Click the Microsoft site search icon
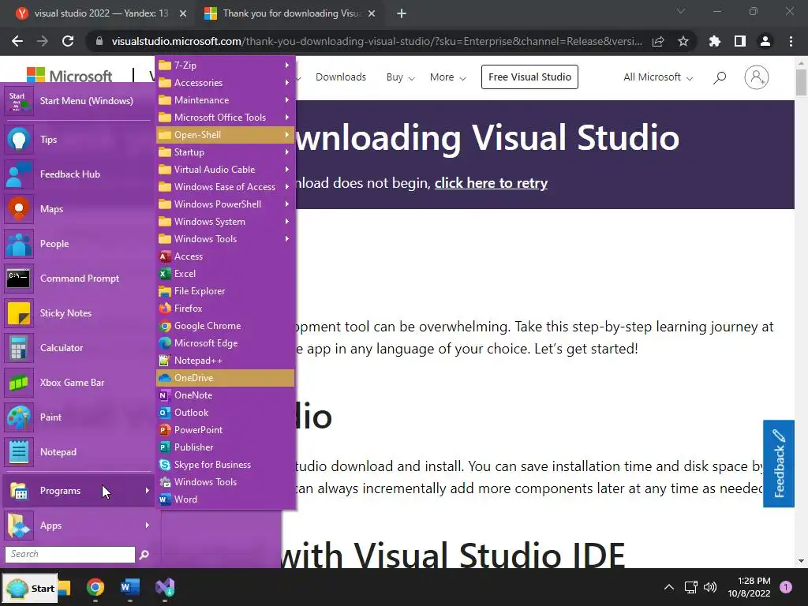Screen dimensions: 808x606 (x=720, y=77)
